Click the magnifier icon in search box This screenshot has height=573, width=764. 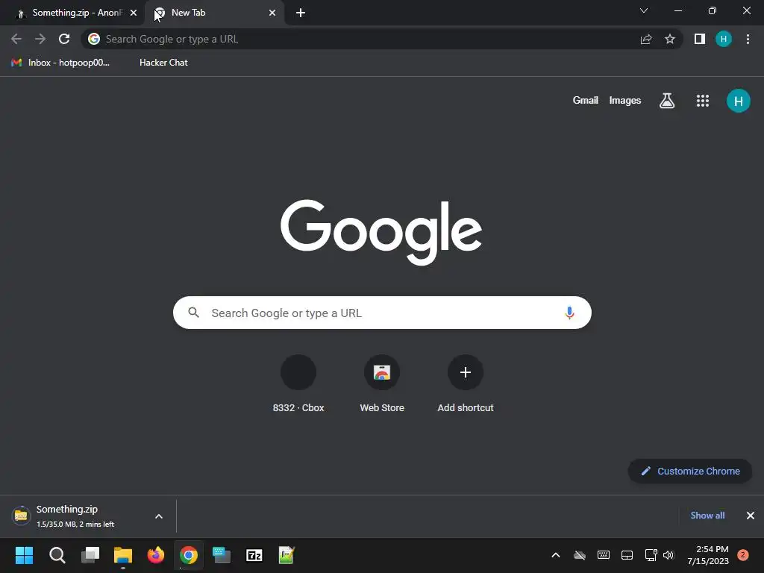[193, 313]
